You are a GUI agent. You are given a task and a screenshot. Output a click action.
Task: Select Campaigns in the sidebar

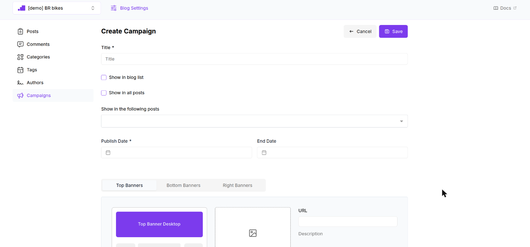53,95
